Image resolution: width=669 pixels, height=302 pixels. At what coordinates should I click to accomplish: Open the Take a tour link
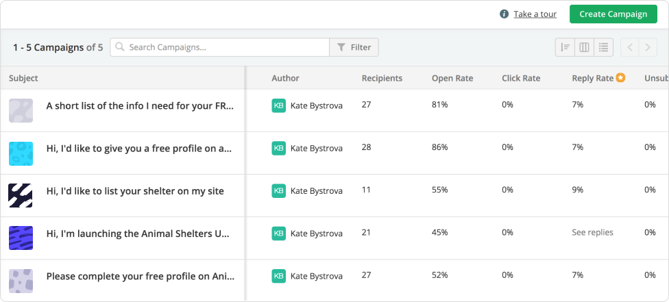(x=535, y=14)
